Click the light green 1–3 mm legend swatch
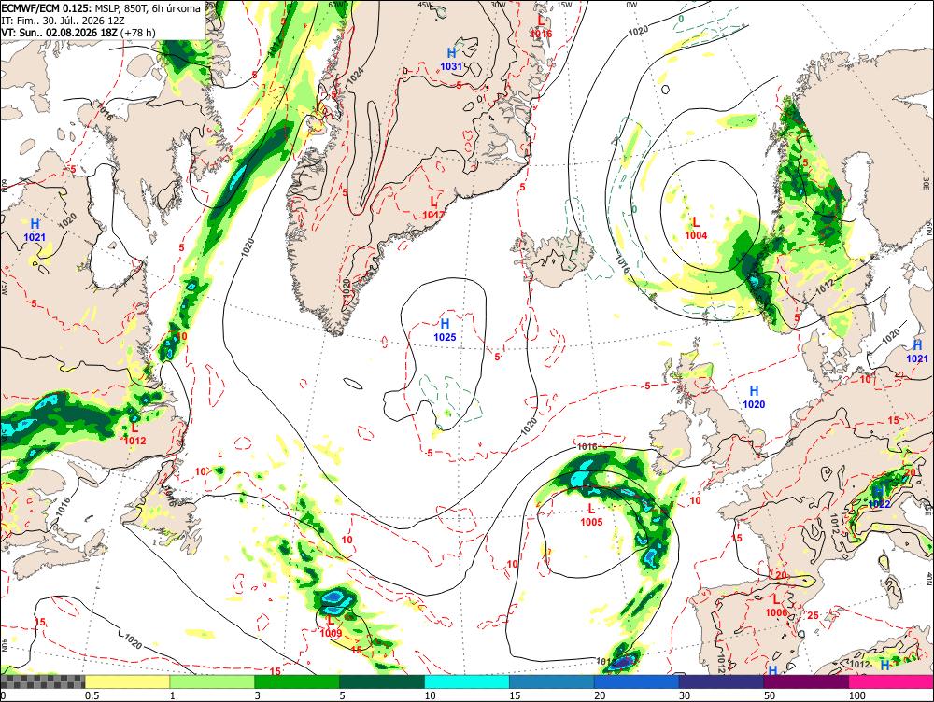Screen dimensions: 934x702 click(212, 681)
